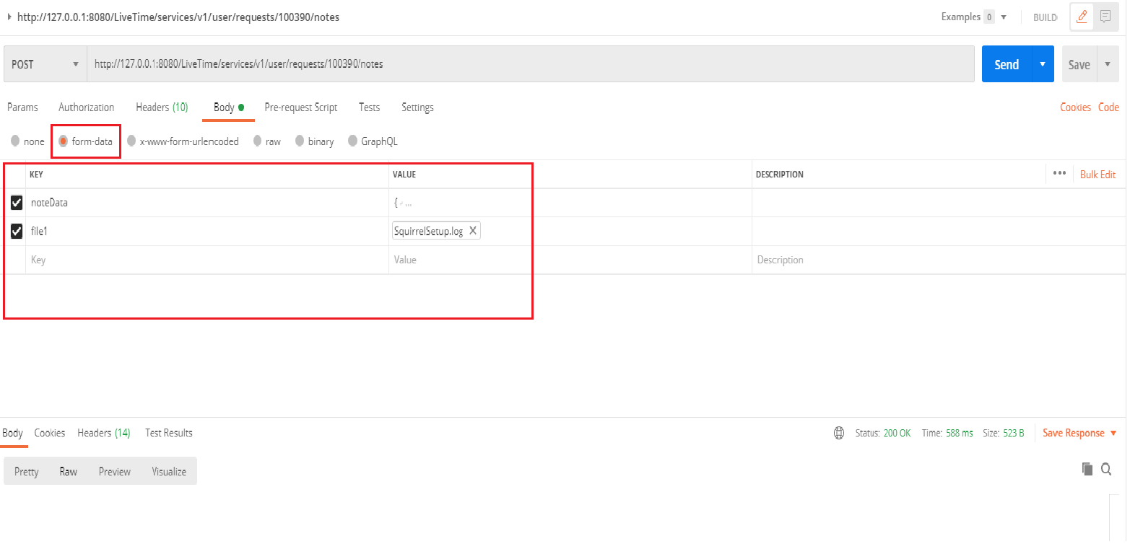Uncheck the noteData row checkbox
The image size is (1130, 544).
pyautogui.click(x=17, y=203)
